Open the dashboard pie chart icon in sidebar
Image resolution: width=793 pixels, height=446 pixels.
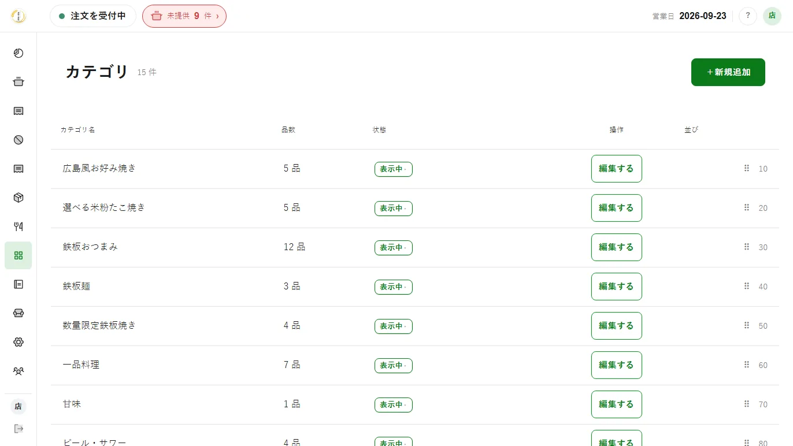tap(18, 53)
